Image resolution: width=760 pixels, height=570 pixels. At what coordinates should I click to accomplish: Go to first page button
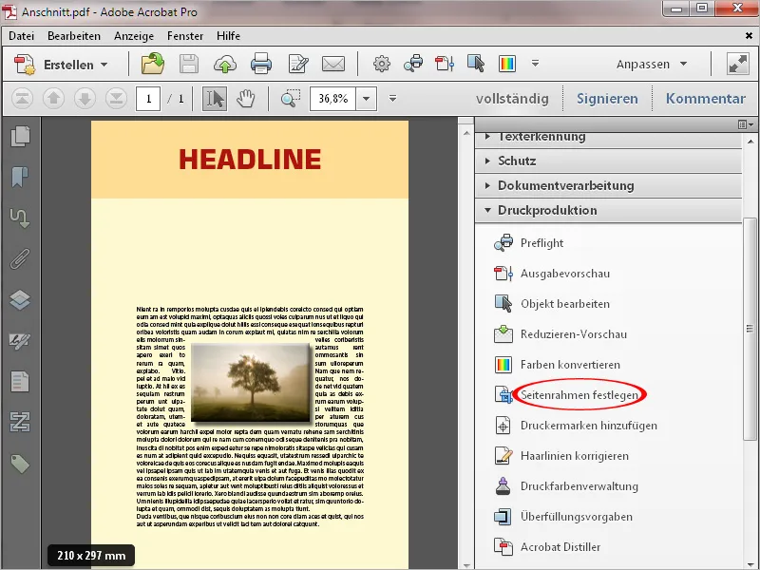(22, 99)
